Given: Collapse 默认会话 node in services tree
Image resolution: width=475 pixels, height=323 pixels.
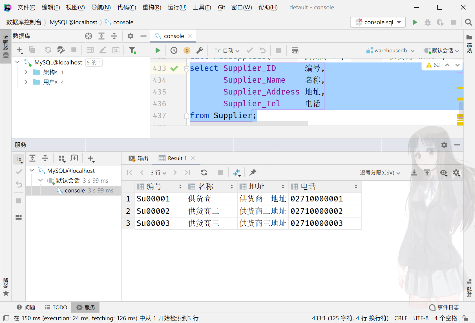Looking at the screenshot, I should click(41, 180).
